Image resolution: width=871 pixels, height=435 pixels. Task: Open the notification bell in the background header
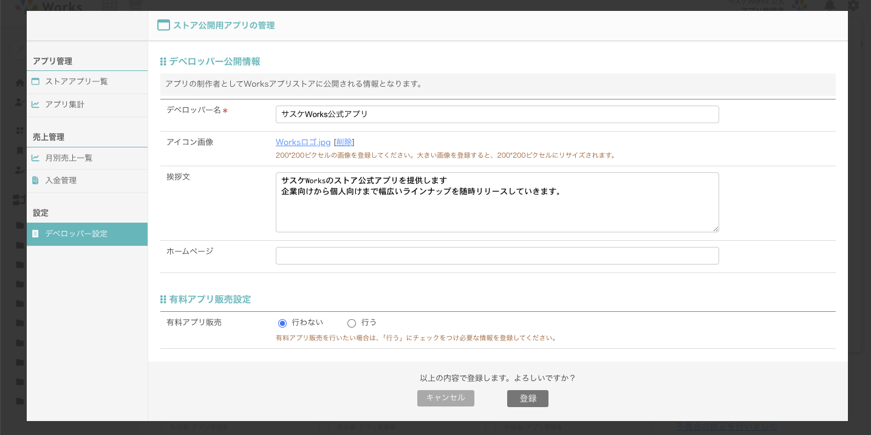coord(830,5)
